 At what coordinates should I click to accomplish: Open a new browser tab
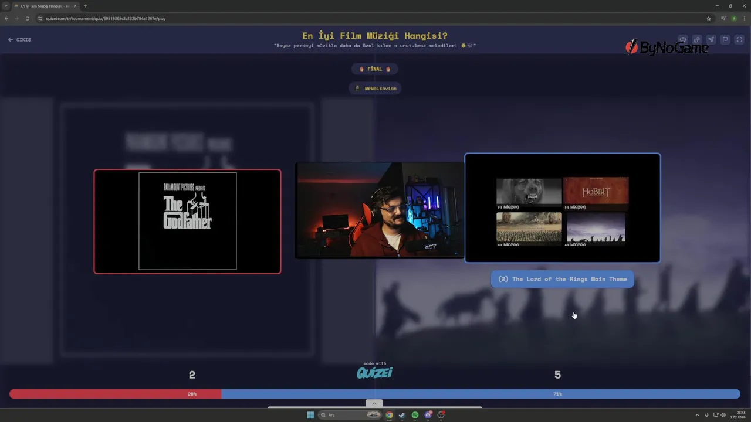86,6
